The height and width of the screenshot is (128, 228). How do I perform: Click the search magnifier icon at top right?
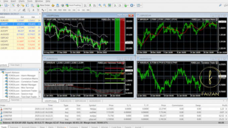click(x=220, y=5)
